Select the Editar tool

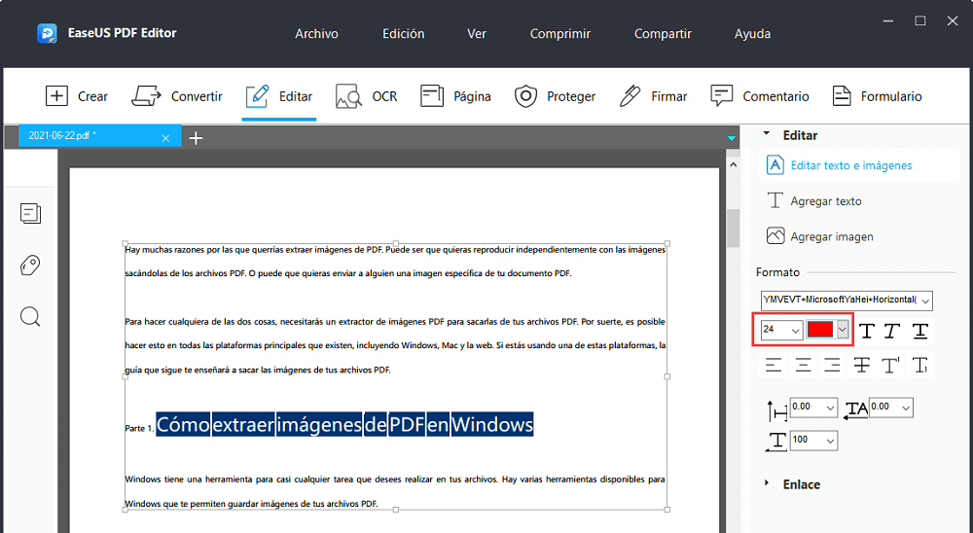[x=278, y=96]
